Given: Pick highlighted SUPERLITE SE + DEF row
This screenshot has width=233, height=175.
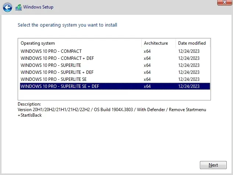Looking at the screenshot, I should pyautogui.click(x=115, y=86).
